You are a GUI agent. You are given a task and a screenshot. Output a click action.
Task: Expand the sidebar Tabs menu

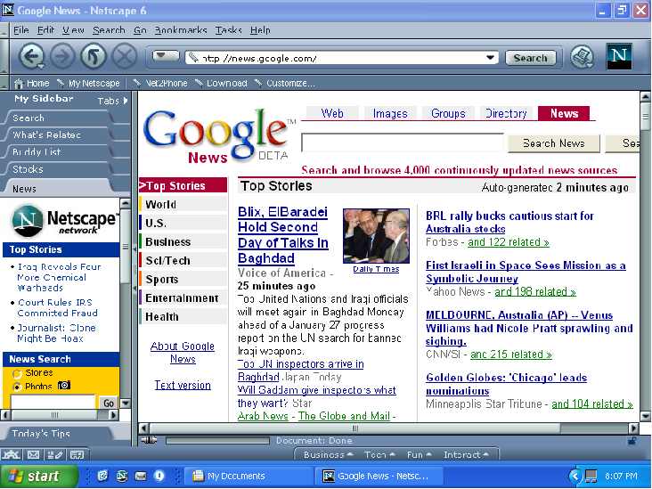113,101
